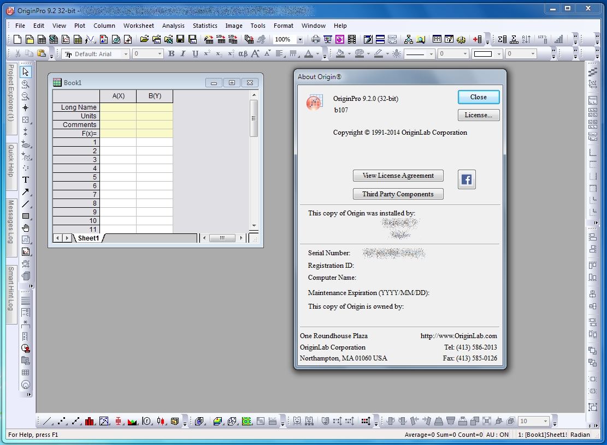Expand the font color dropdown arrow

[x=318, y=53]
